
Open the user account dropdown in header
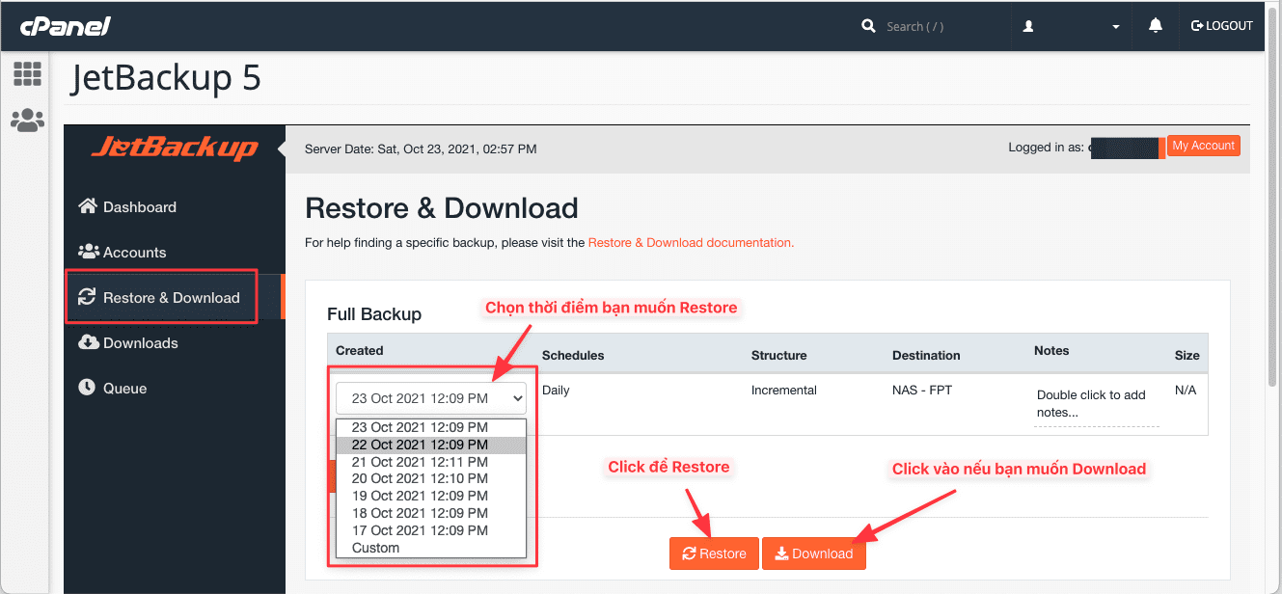tap(1070, 26)
